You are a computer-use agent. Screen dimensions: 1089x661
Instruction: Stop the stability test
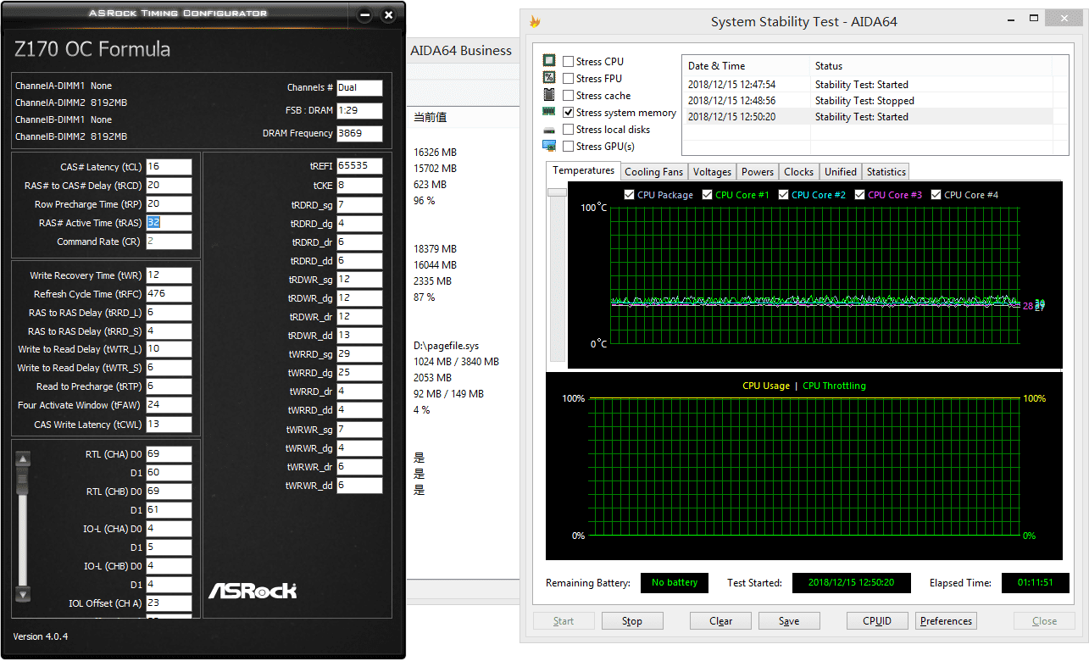coord(632,621)
